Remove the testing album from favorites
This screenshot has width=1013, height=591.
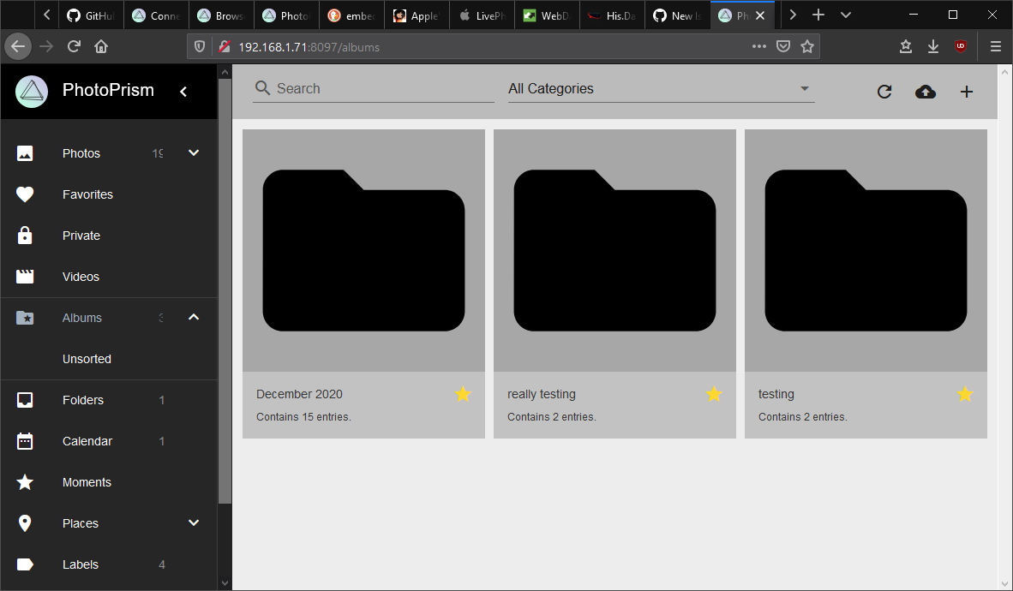[x=965, y=394]
